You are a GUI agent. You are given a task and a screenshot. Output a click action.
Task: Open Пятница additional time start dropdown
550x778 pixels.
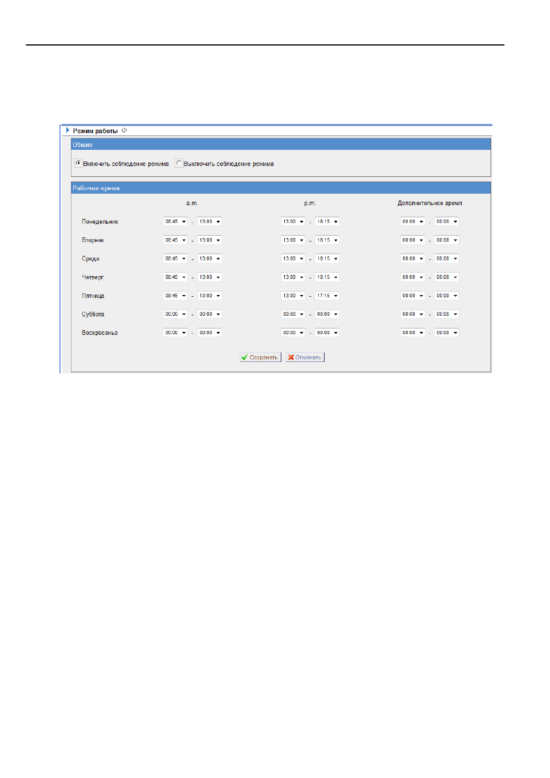pyautogui.click(x=413, y=296)
